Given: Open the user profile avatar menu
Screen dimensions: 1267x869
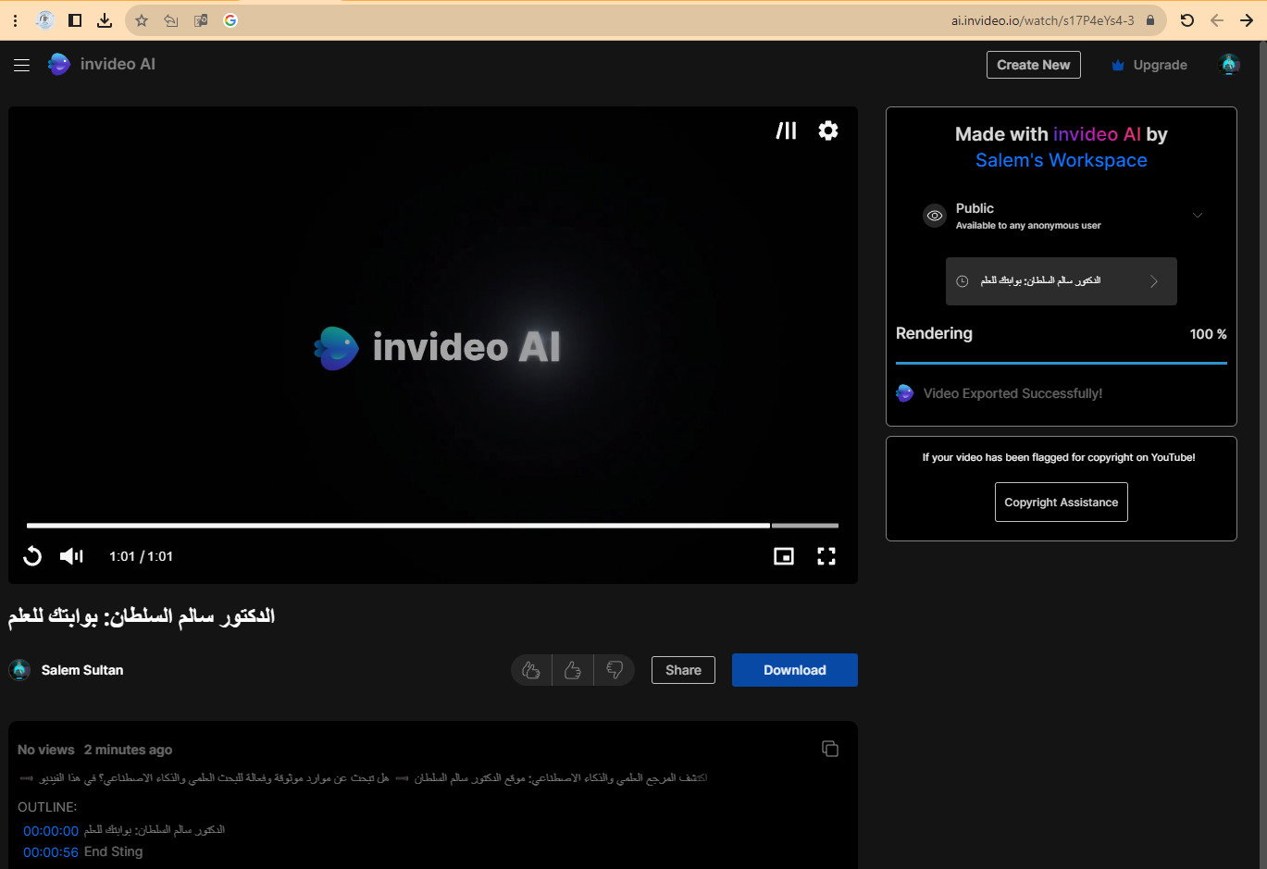Looking at the screenshot, I should coord(1229,65).
